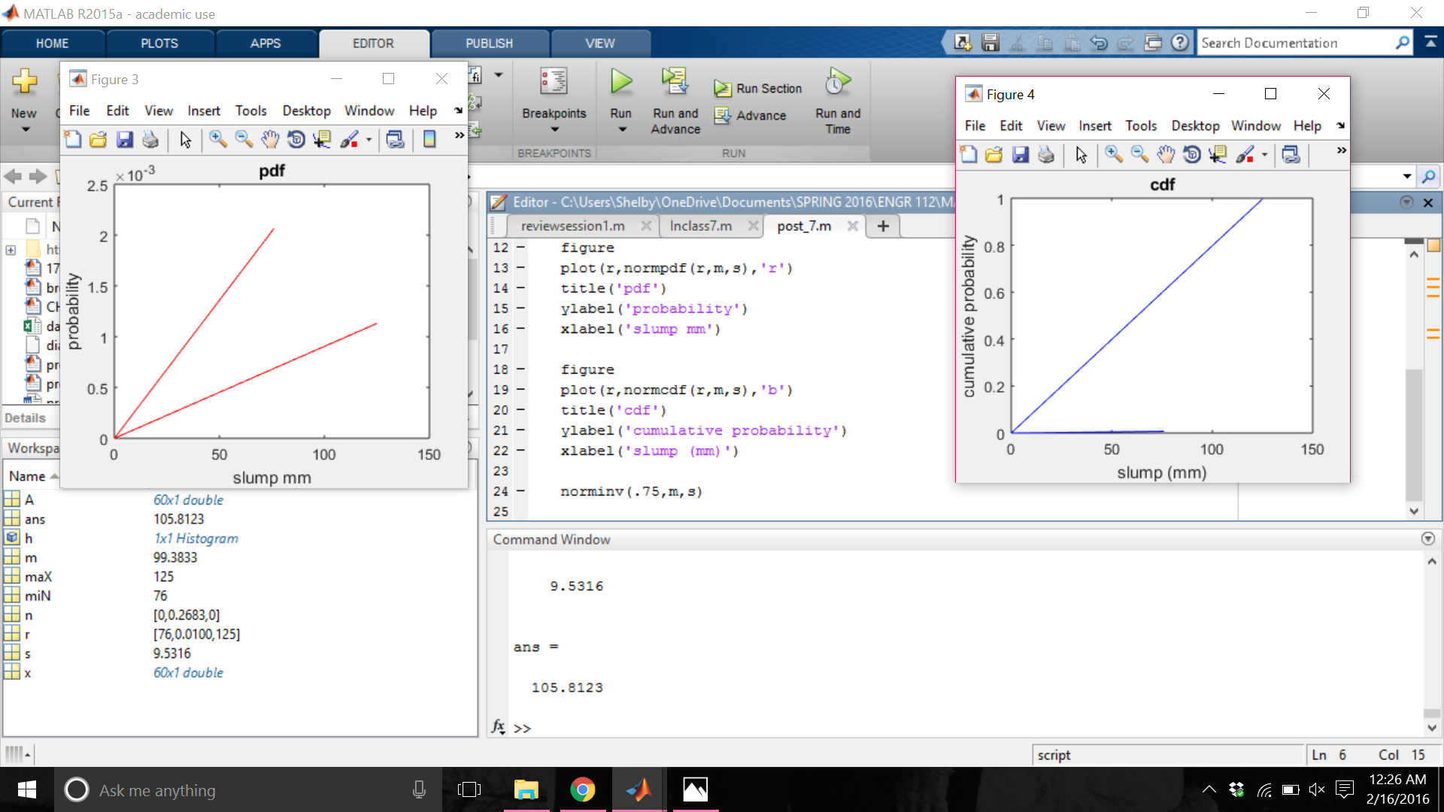Open the View menu in Figure 3
The height and width of the screenshot is (812, 1444).
[x=159, y=110]
